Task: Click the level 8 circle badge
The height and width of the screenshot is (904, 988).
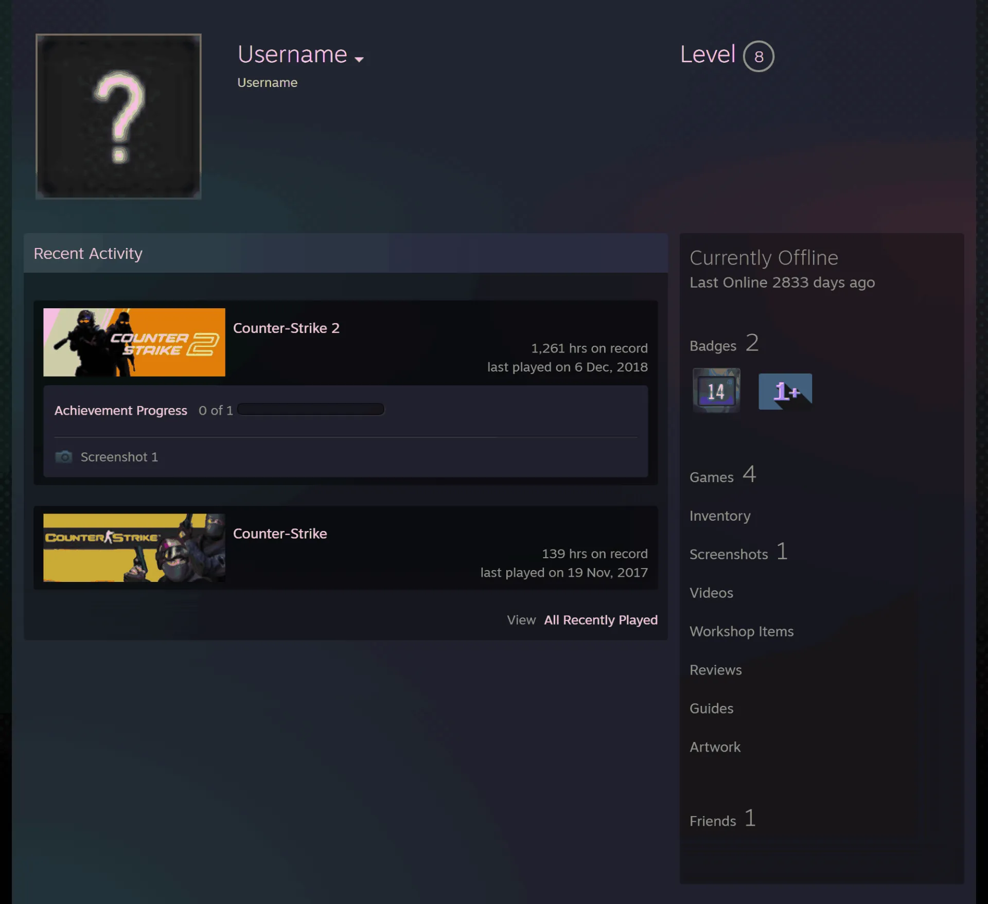Action: coord(758,56)
